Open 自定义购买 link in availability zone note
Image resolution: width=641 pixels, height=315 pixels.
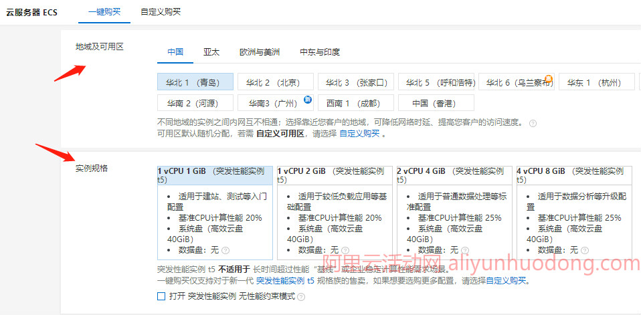(360, 134)
